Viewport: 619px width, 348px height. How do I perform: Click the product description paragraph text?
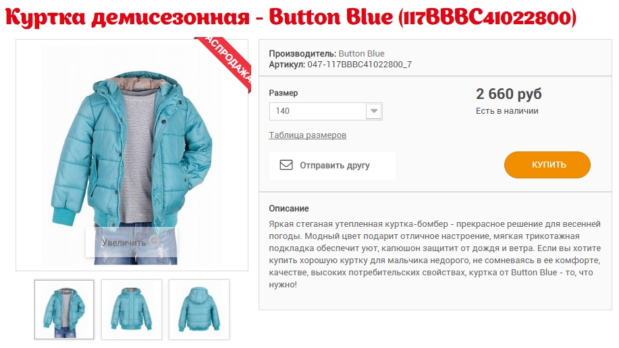pos(435,254)
